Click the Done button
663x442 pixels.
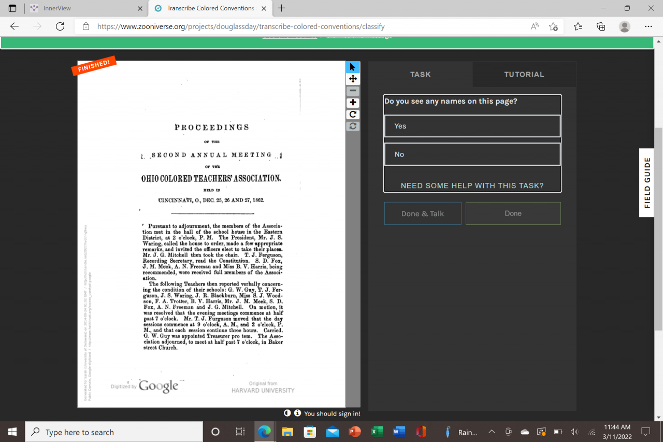coord(513,213)
